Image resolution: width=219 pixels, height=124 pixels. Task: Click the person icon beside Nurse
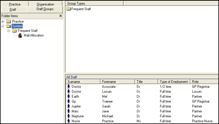coord(69,121)
